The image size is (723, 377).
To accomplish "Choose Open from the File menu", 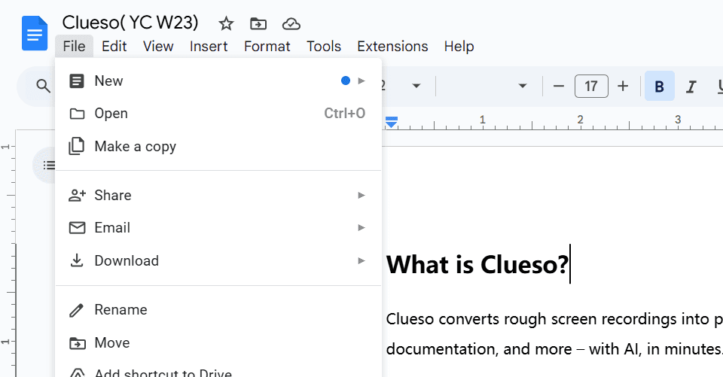I will [x=218, y=114].
